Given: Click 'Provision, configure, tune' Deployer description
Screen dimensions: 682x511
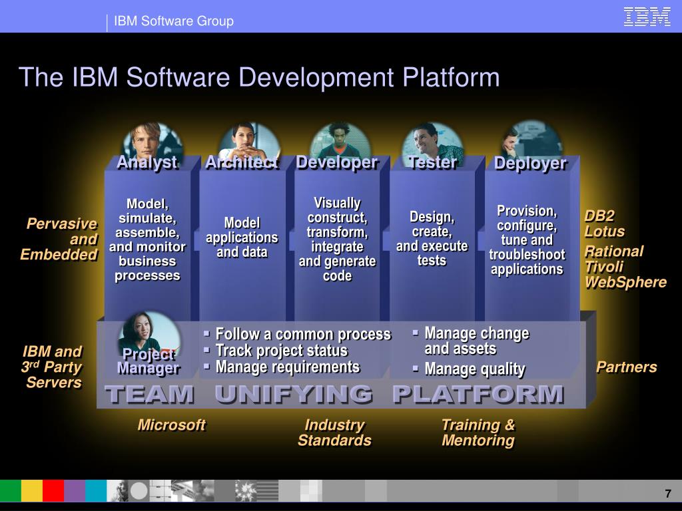Looking at the screenshot, I should 527,240.
